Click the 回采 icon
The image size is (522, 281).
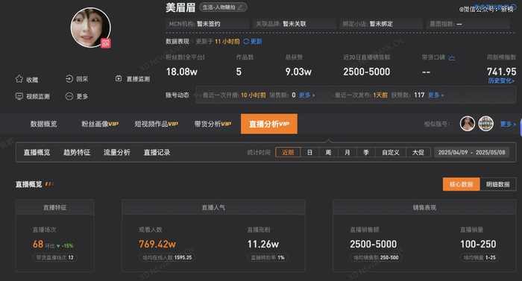(x=69, y=79)
